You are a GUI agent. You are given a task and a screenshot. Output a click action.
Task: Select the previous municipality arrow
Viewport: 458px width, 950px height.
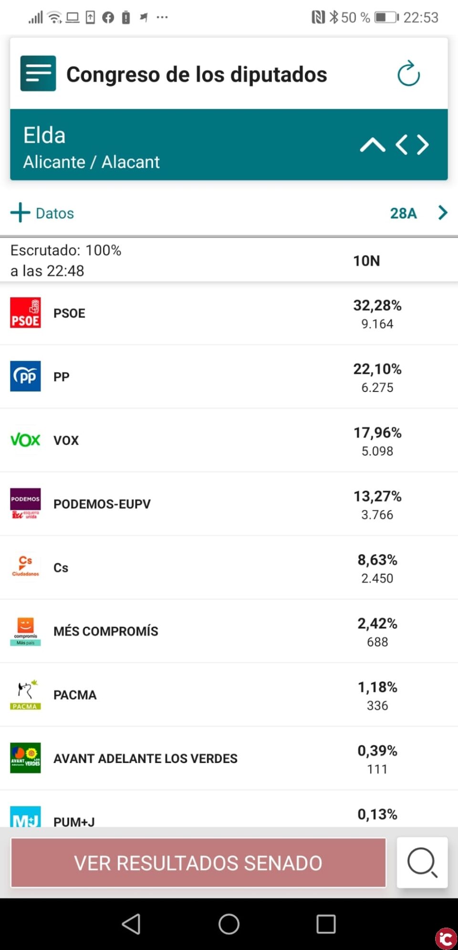(401, 145)
